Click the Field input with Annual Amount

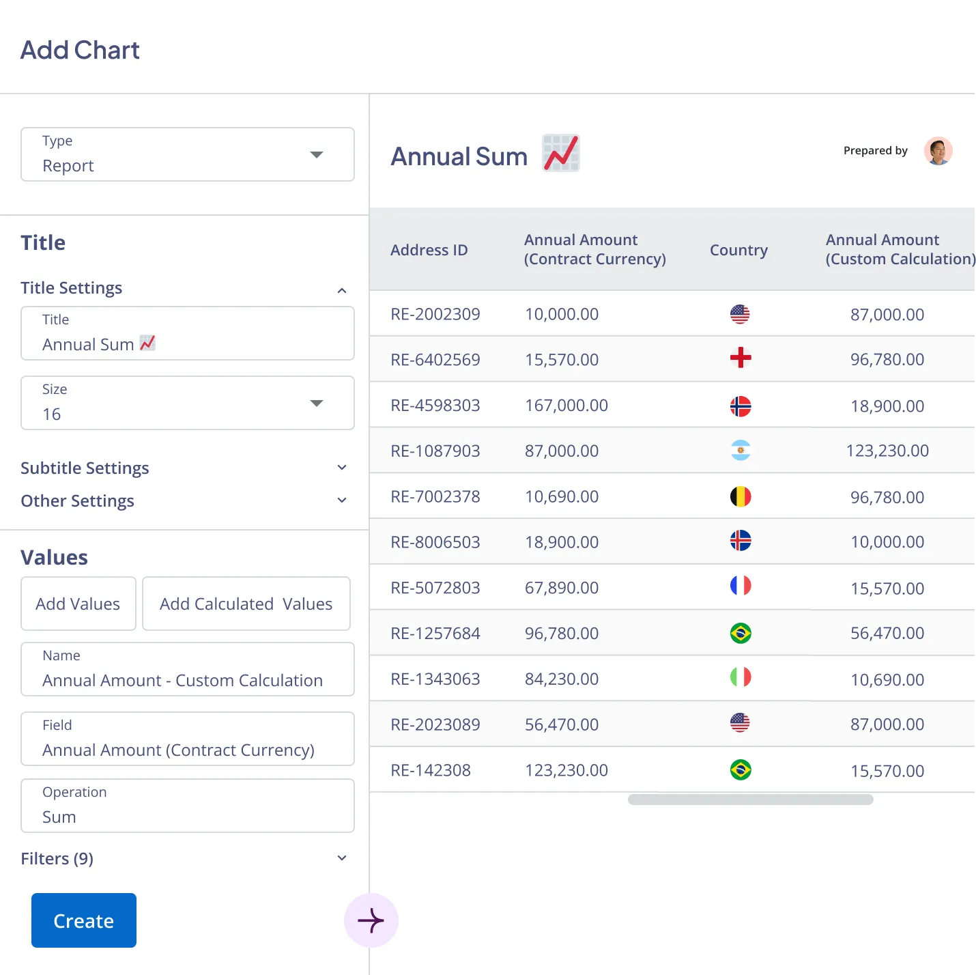tap(188, 739)
